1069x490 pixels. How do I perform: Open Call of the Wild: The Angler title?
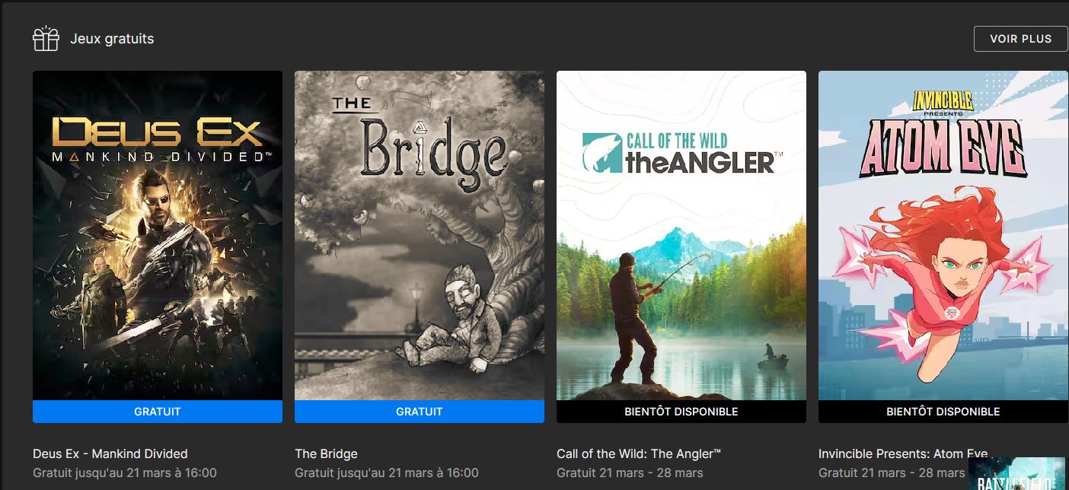[x=639, y=454]
